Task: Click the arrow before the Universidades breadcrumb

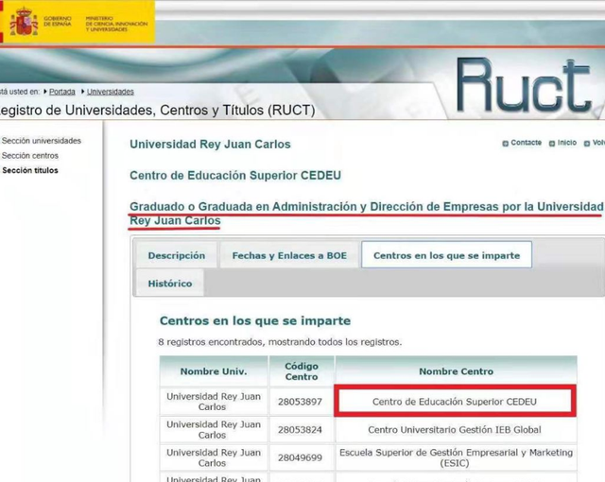Action: 83,92
